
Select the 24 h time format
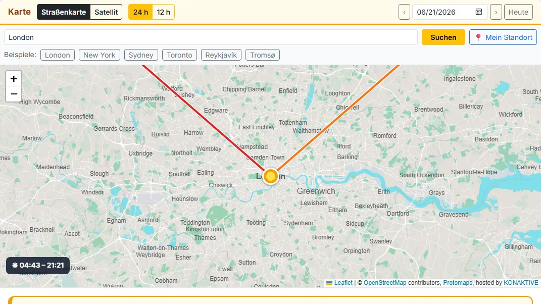[140, 12]
